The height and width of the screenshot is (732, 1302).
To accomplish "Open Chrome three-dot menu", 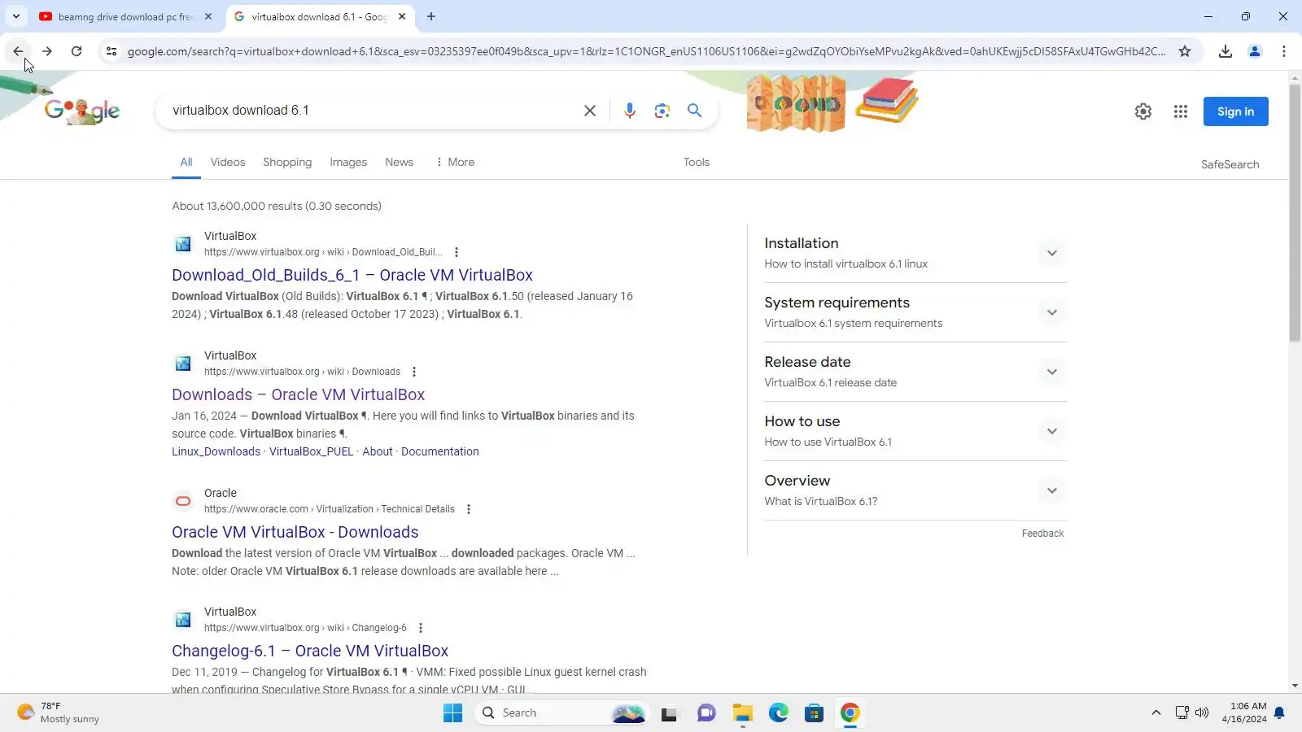I will tap(1284, 51).
